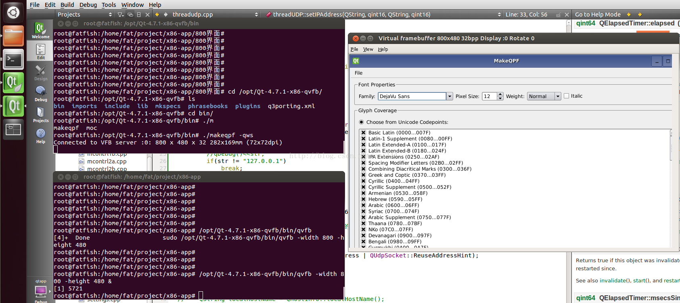Image resolution: width=680 pixels, height=303 pixels.
Task: Open the Debug menu in menu bar
Action: [88, 5]
